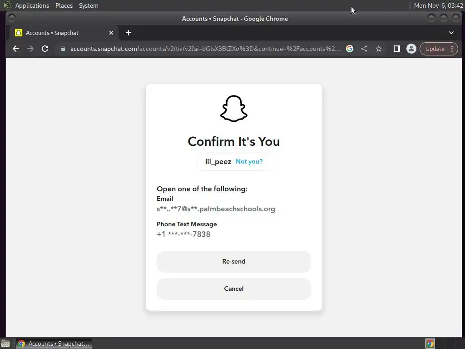Click the Phone Text Message label
This screenshot has height=349, width=465.
[187, 224]
